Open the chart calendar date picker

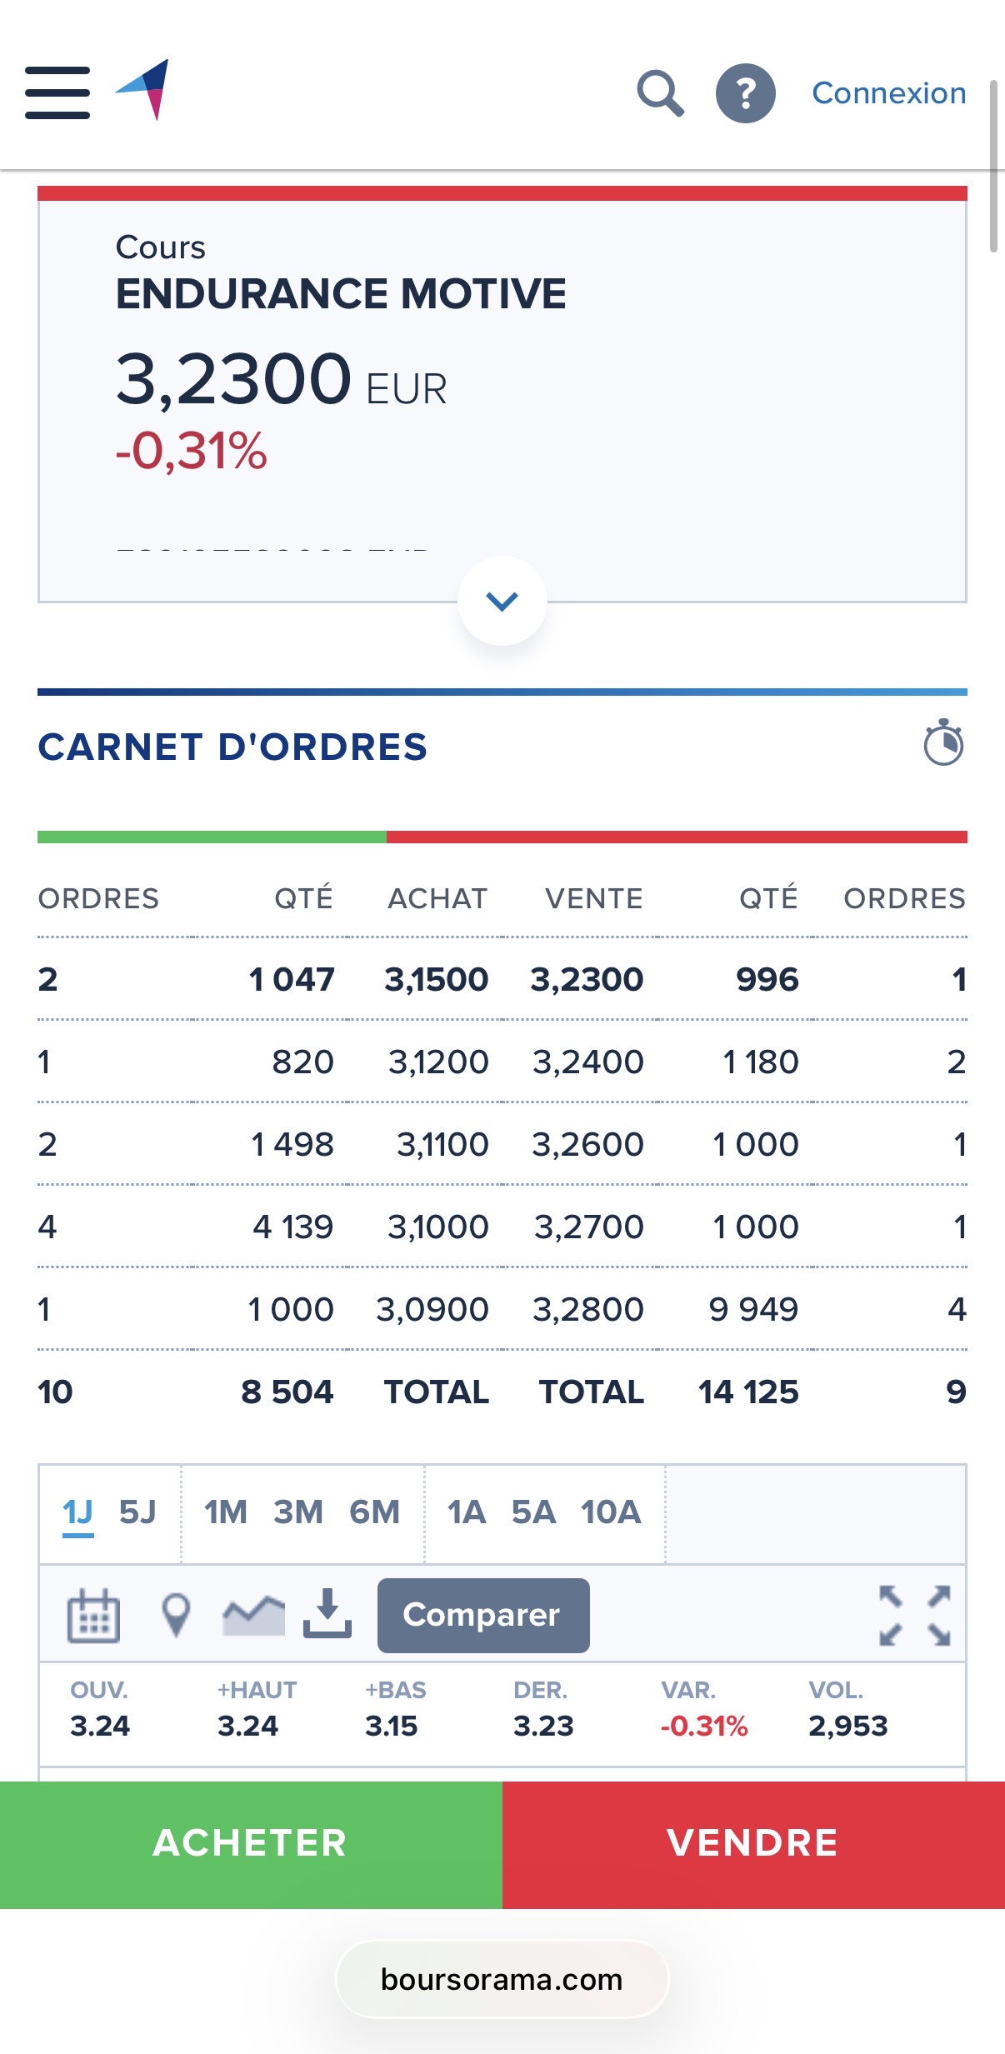click(x=93, y=1615)
